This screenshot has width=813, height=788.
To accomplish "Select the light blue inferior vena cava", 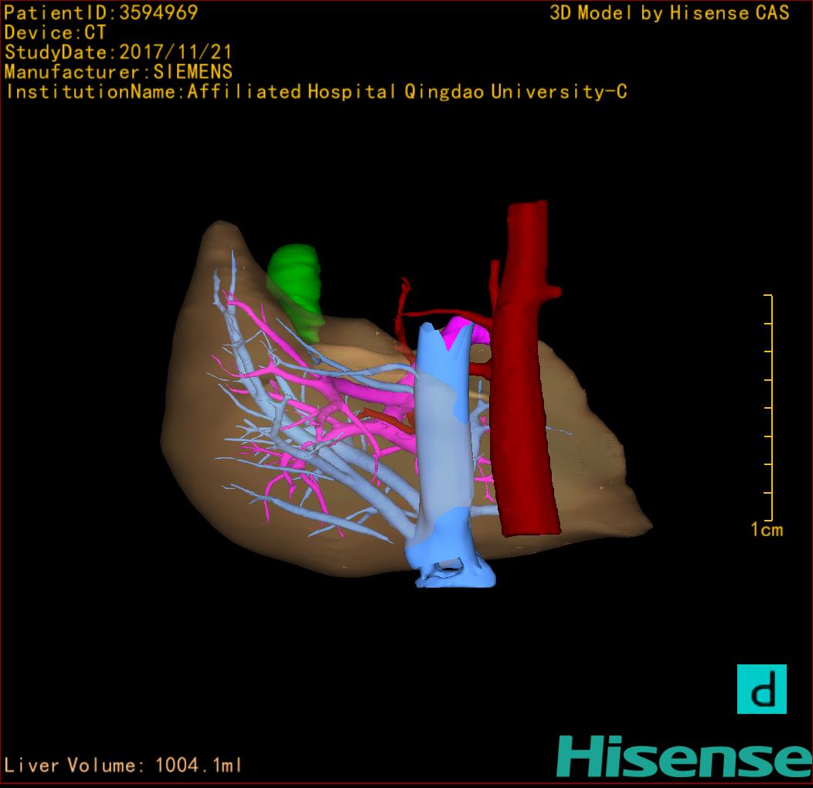I will (x=445, y=457).
